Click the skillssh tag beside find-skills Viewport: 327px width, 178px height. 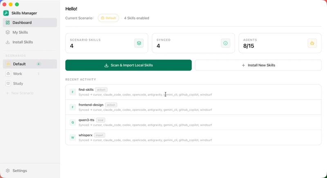click(101, 90)
